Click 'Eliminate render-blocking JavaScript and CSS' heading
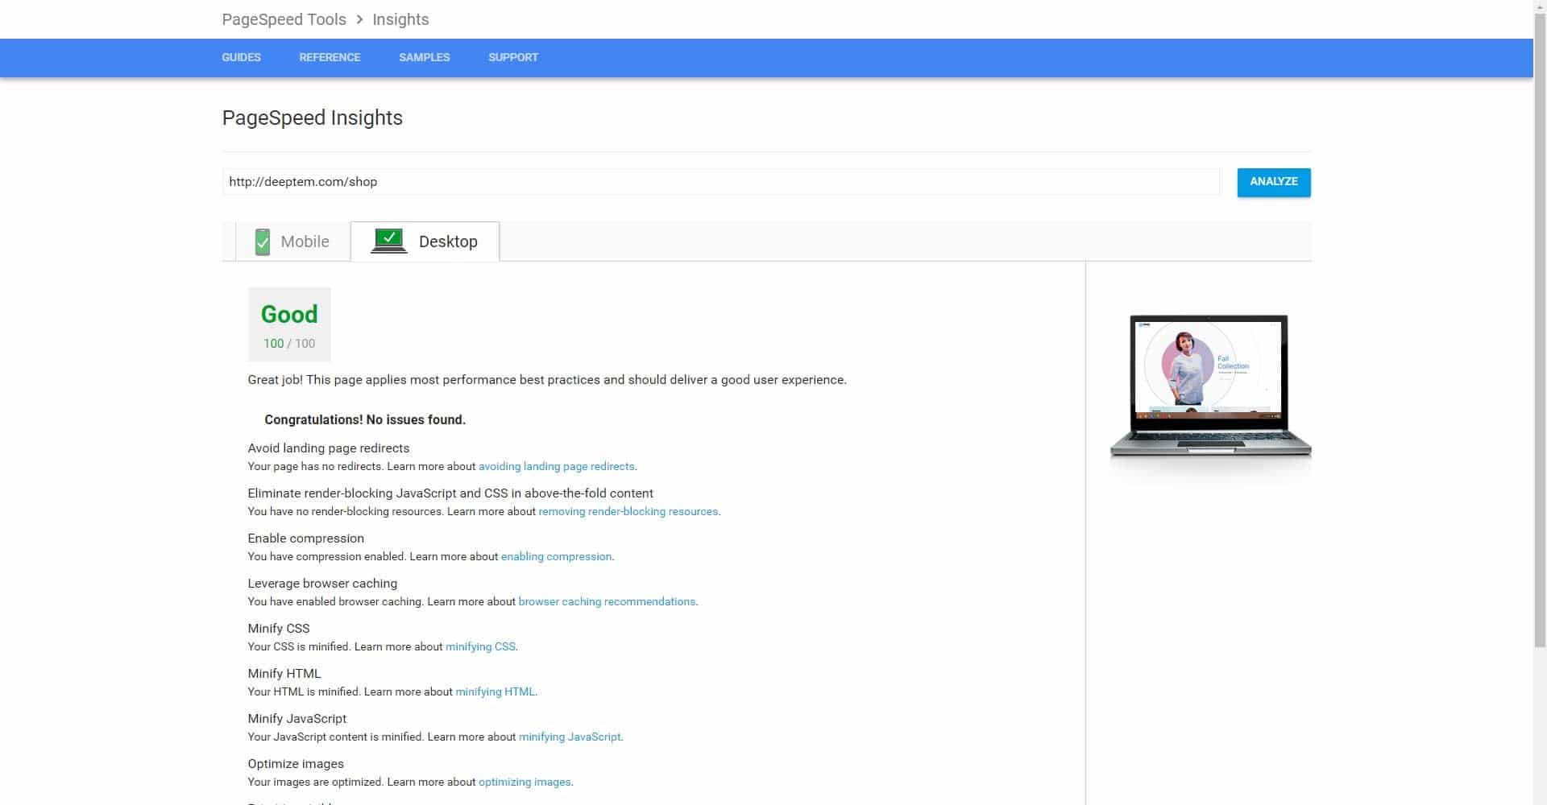1547x805 pixels. click(x=450, y=493)
